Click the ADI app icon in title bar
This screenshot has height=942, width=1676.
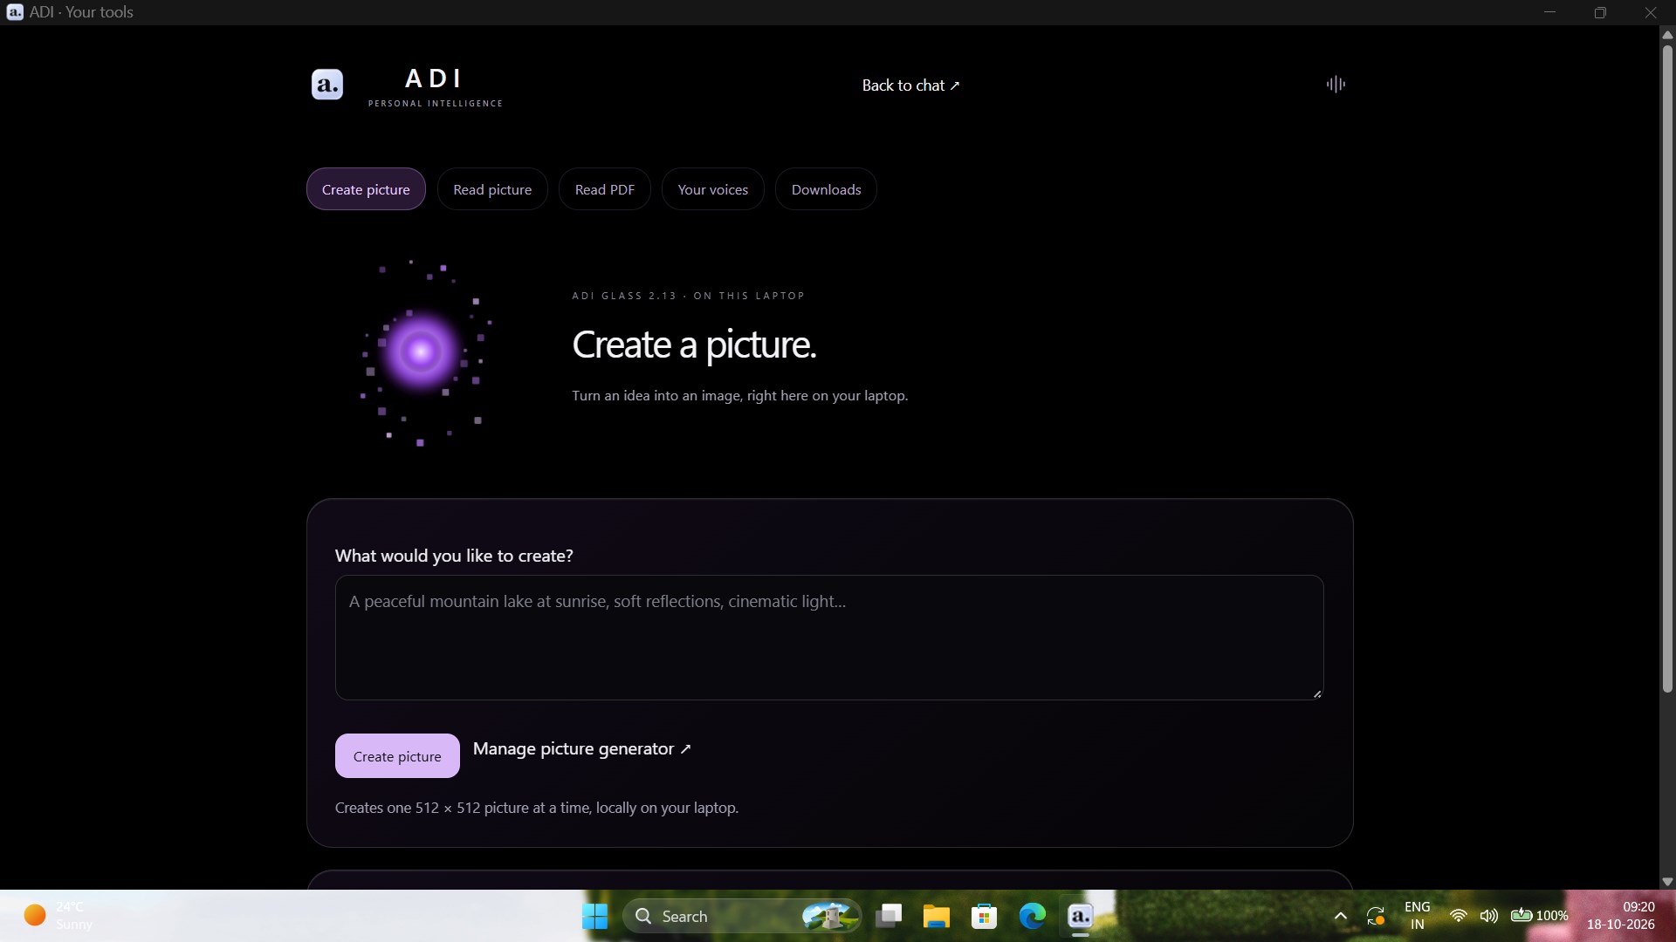[x=15, y=12]
